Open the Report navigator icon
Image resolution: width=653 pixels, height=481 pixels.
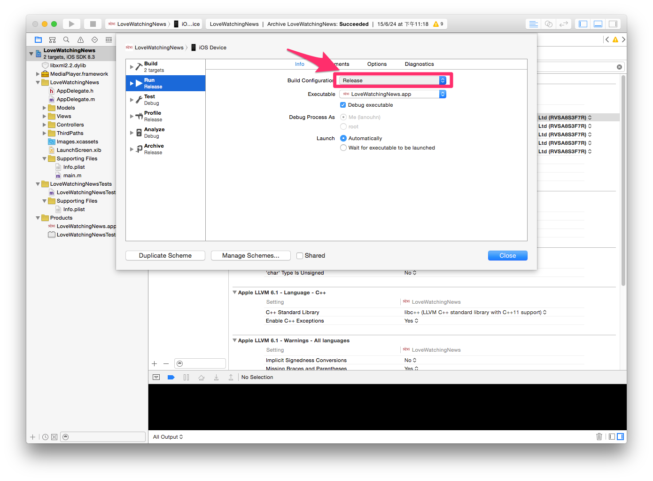109,39
